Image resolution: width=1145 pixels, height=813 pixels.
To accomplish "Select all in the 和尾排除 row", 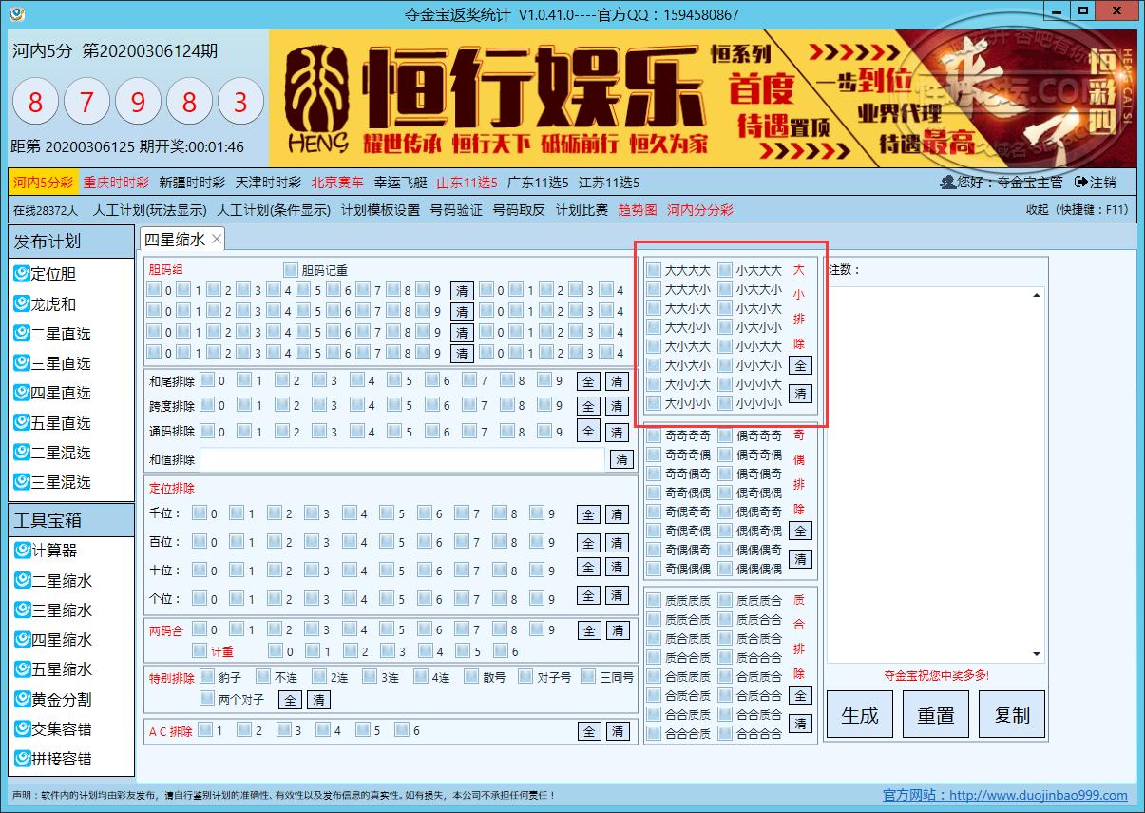I will coord(589,381).
